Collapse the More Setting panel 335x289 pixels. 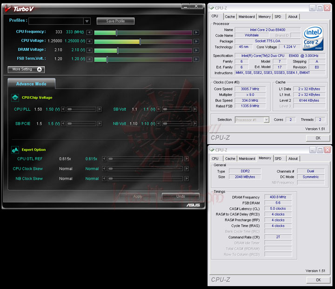[26, 69]
